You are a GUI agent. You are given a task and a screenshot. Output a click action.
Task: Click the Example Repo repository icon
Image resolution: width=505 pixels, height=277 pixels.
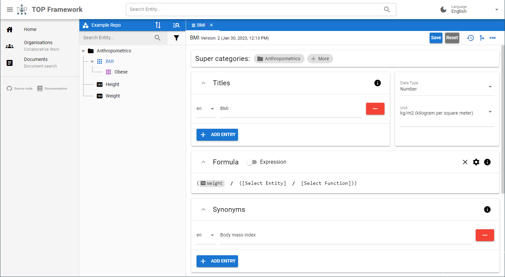(86, 25)
